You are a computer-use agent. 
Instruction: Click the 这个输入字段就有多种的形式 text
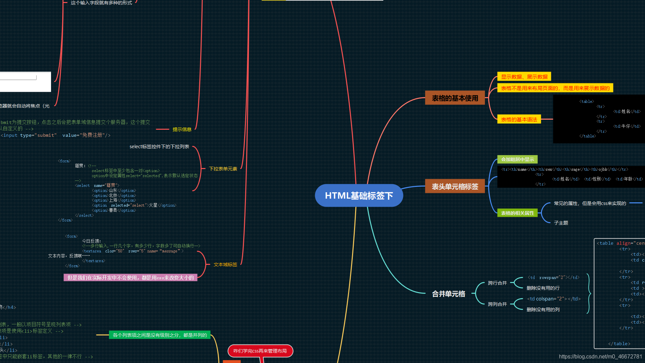coord(101,3)
